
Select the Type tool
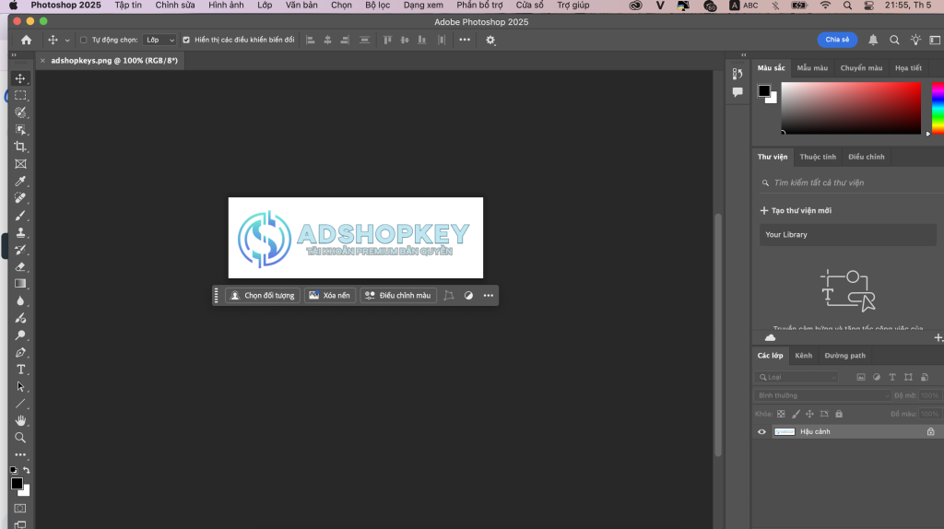tap(20, 370)
